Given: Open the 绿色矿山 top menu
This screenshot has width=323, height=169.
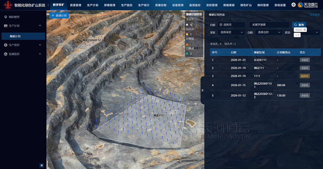Looking at the screenshot, I should pos(246,5).
